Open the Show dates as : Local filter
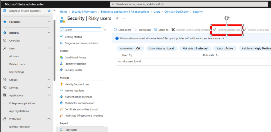Image resolution: width=271 pixels, height=132 pixels. point(162,48)
